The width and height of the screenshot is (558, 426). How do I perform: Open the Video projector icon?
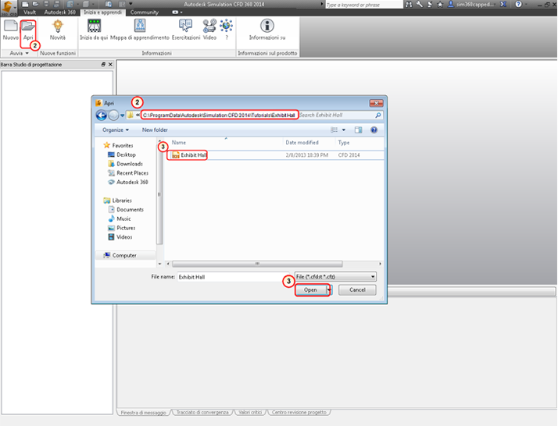pyautogui.click(x=209, y=26)
